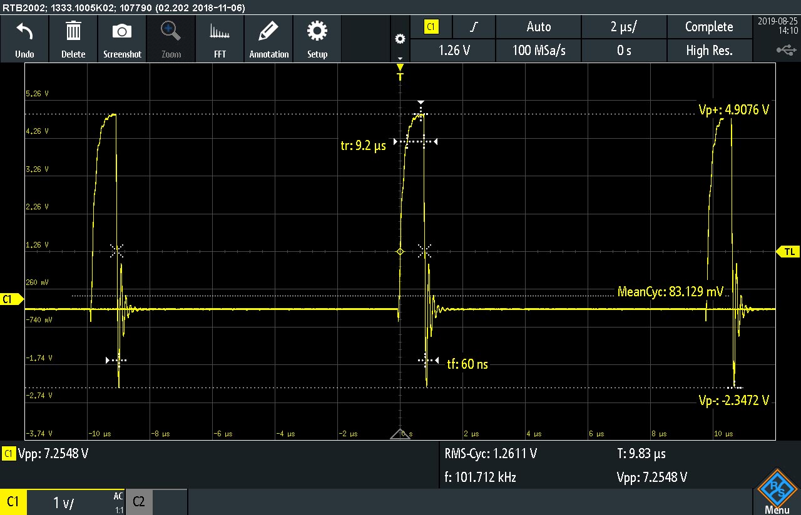Click the USB connection status icon

787,49
